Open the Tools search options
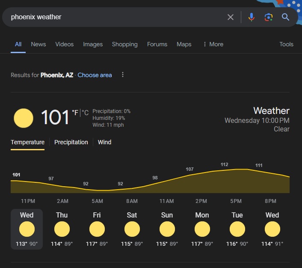302x268 pixels. click(286, 44)
